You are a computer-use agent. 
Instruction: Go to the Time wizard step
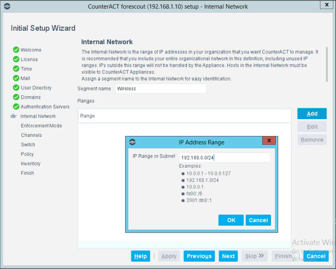[26, 69]
